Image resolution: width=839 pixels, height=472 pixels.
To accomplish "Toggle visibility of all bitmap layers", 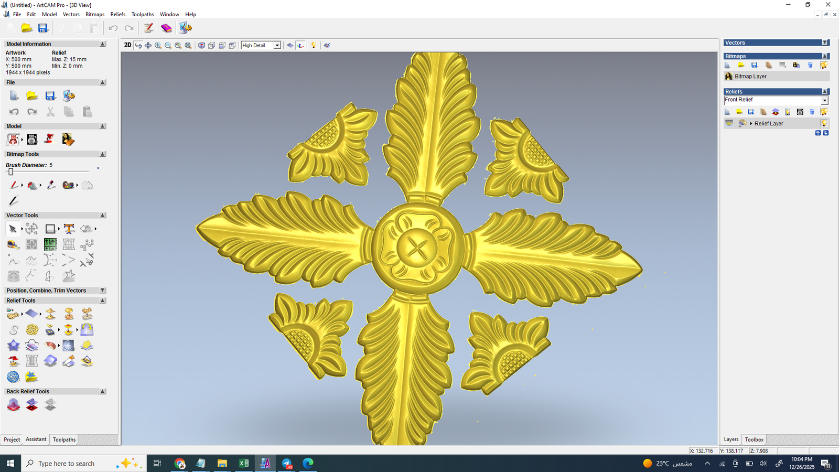I will (824, 65).
